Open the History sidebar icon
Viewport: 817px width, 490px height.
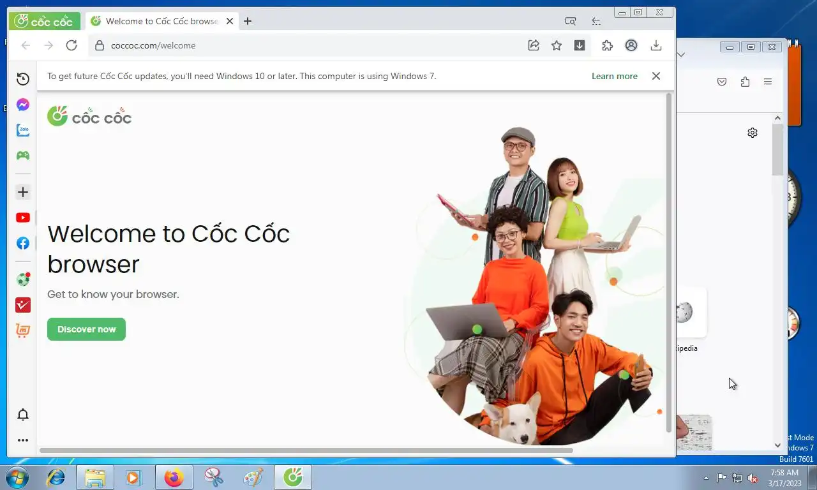[23, 79]
